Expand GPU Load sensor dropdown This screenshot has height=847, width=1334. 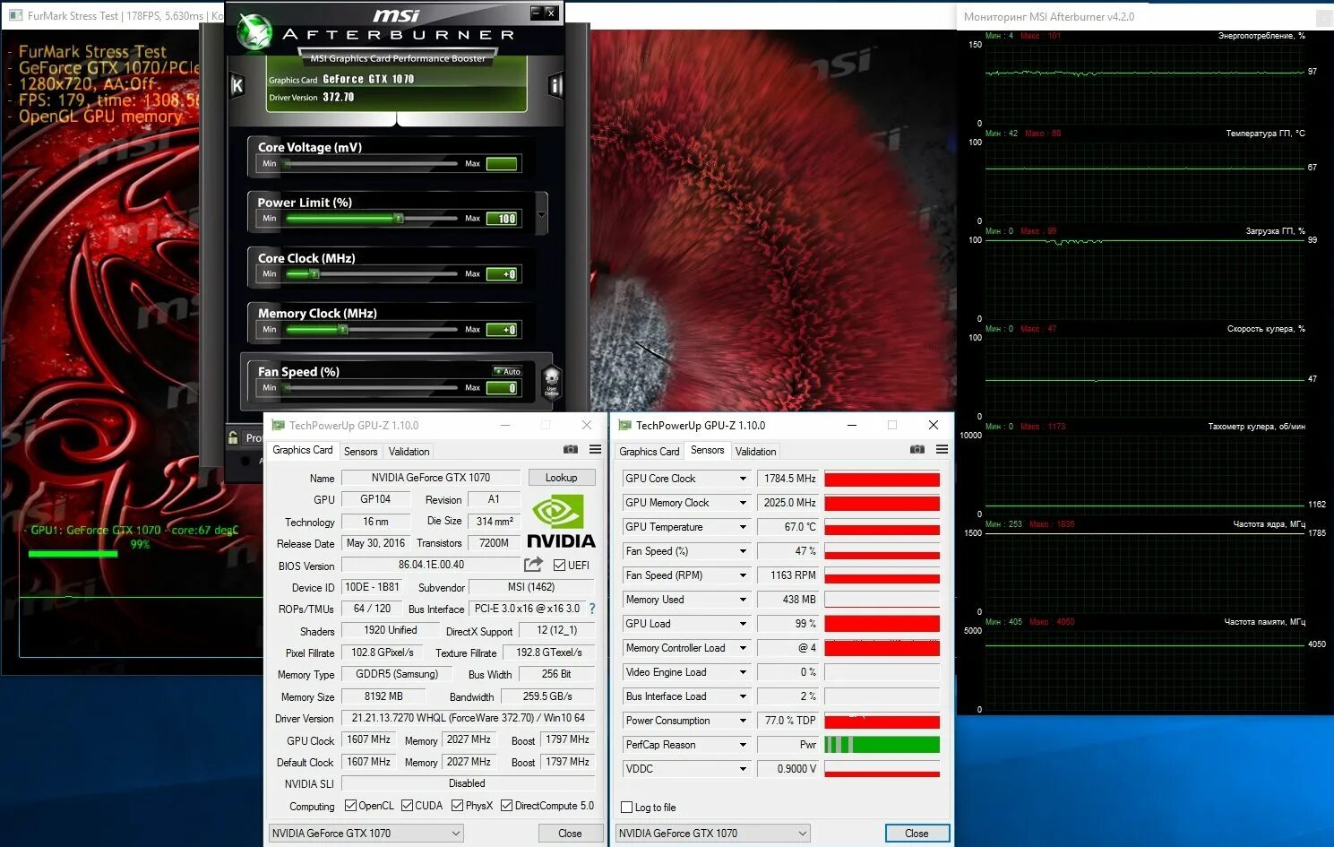click(x=743, y=624)
